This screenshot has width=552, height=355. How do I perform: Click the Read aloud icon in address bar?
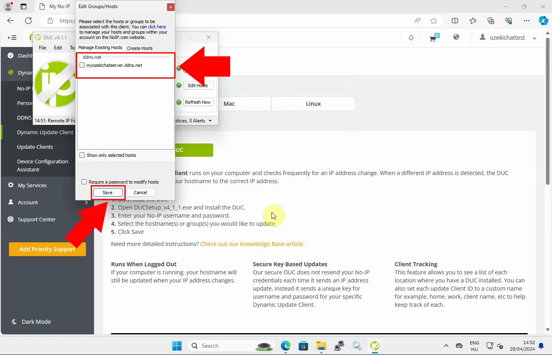[x=417, y=21]
